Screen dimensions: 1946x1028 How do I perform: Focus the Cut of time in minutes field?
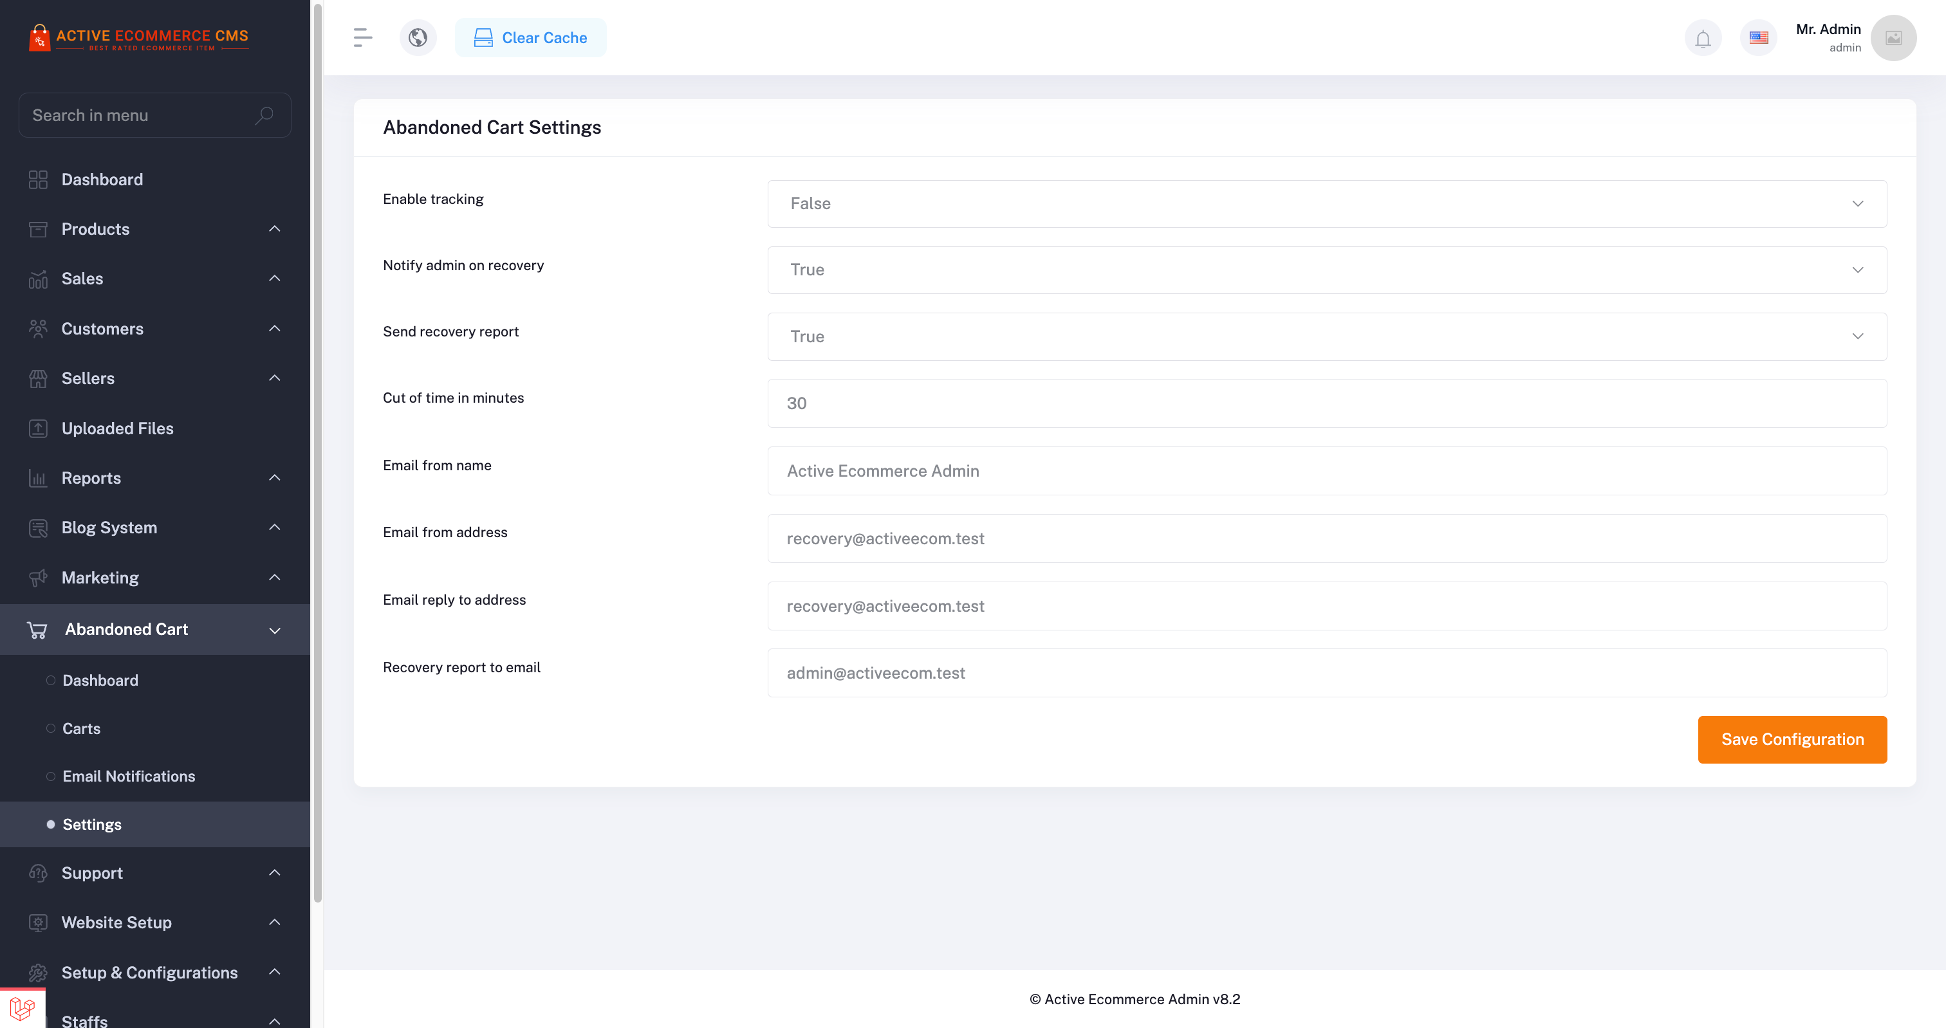click(x=1326, y=403)
